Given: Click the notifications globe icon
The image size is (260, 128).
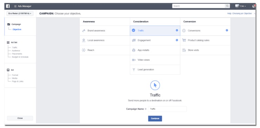Looking at the screenshot, I should click(254, 6).
